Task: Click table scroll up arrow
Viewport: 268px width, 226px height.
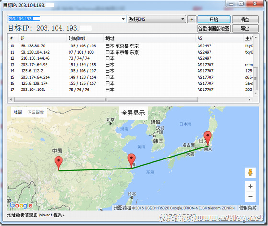Action: pos(256,37)
